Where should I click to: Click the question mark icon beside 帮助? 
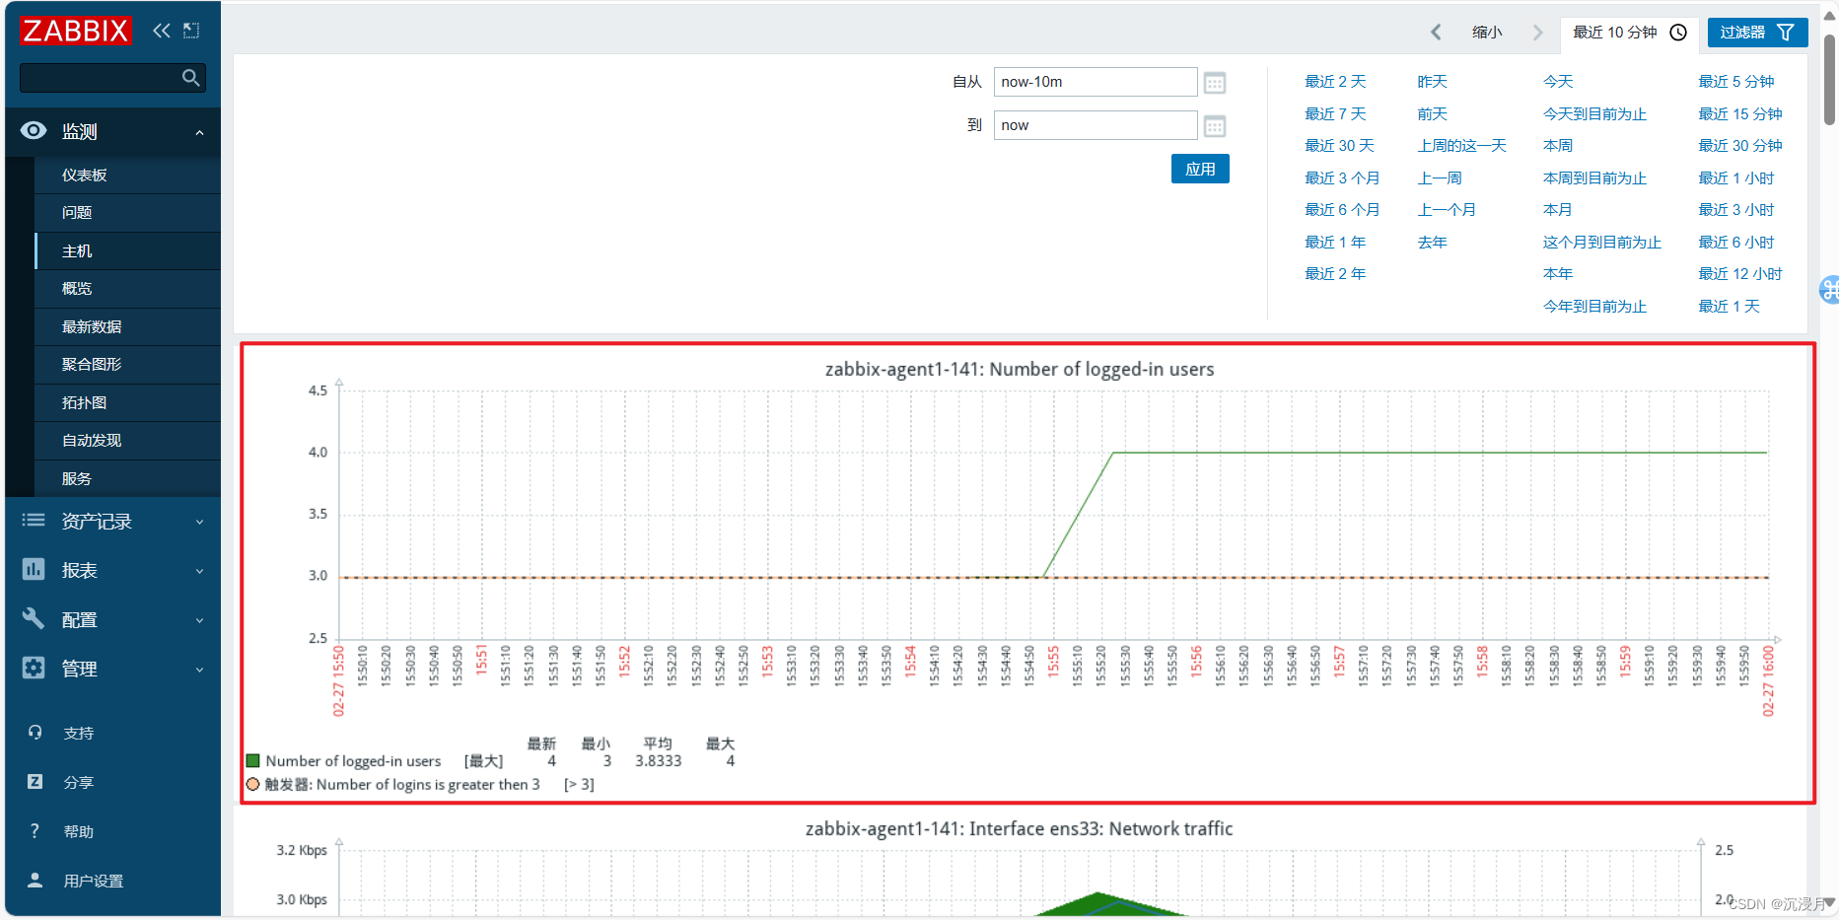[x=35, y=830]
